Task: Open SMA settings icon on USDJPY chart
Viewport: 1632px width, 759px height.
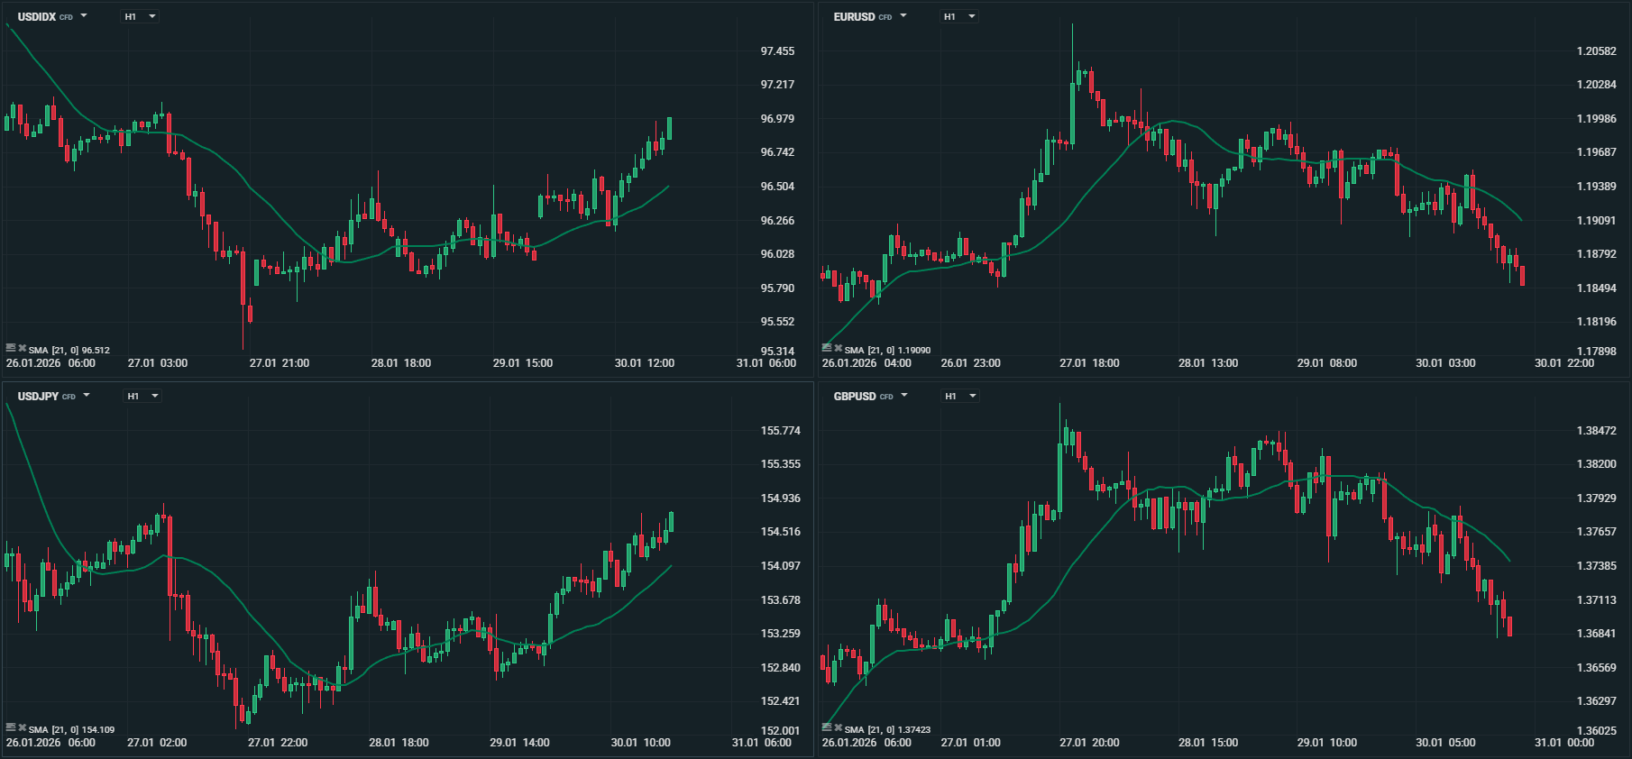Action: tap(11, 727)
